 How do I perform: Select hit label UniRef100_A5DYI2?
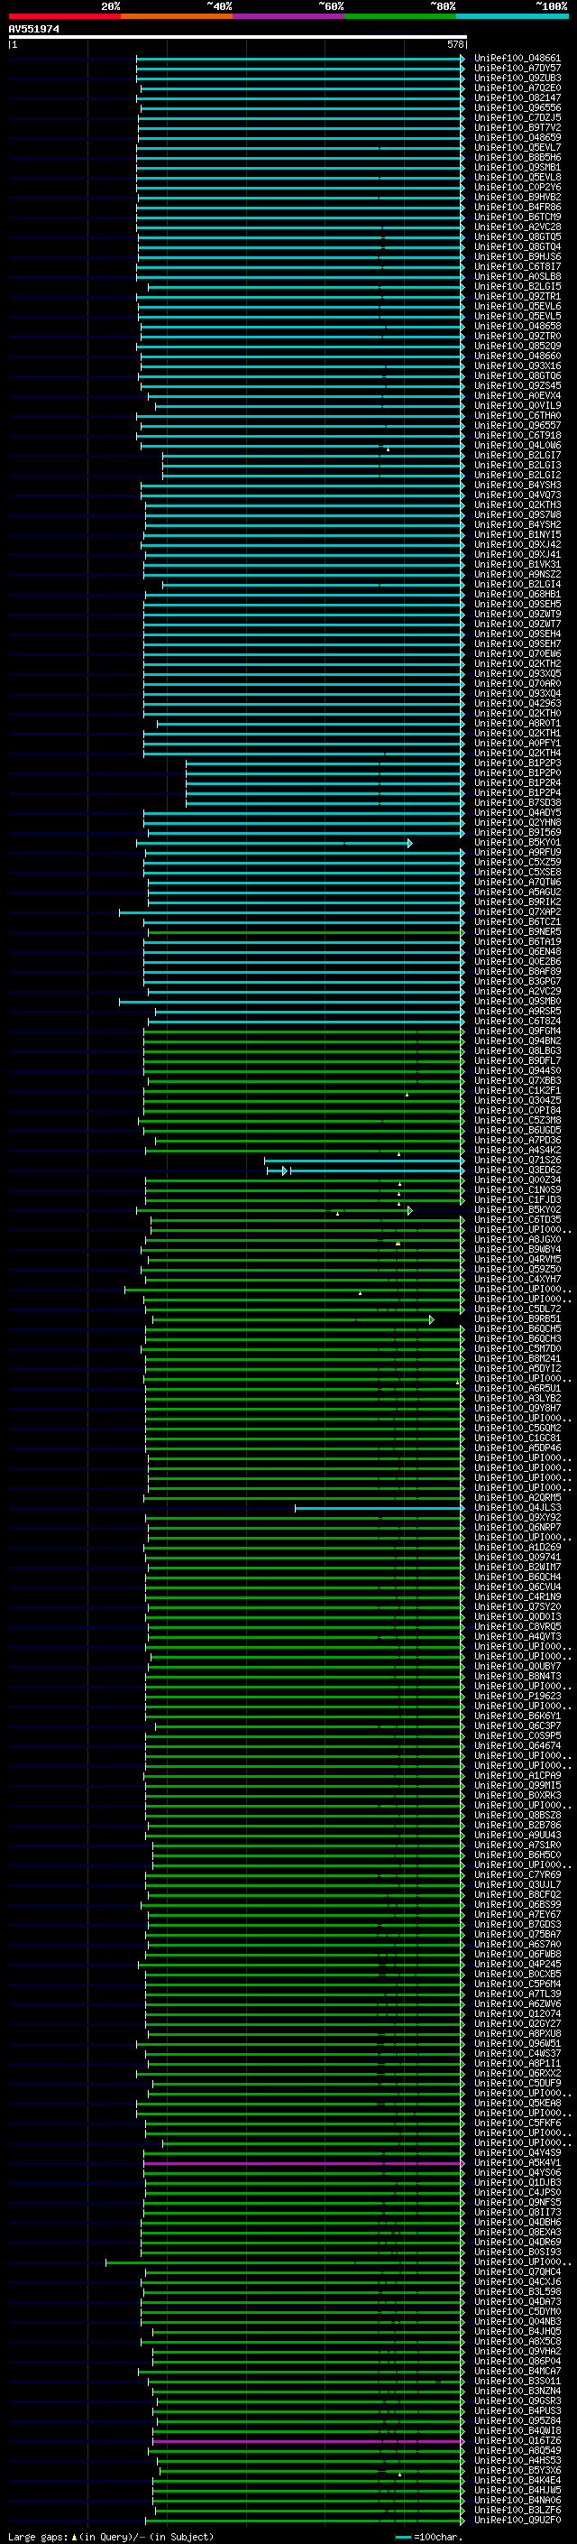coord(517,1369)
